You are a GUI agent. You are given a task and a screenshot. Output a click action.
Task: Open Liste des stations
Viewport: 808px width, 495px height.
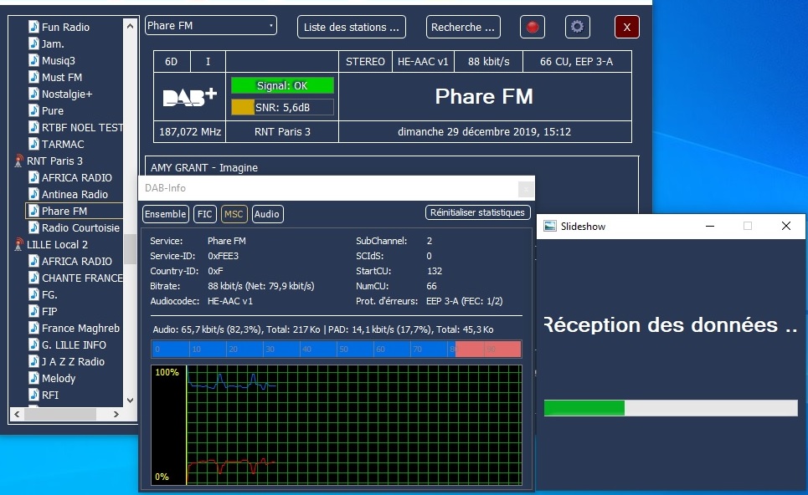point(352,27)
